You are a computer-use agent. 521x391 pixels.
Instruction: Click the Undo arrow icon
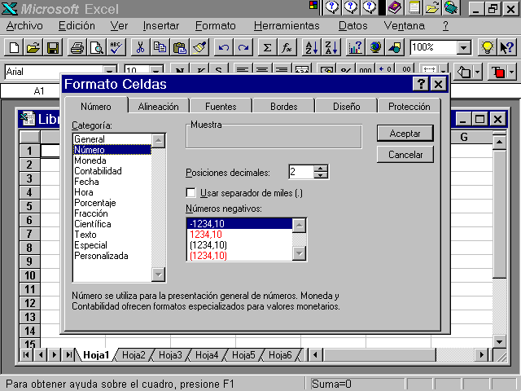pos(224,47)
